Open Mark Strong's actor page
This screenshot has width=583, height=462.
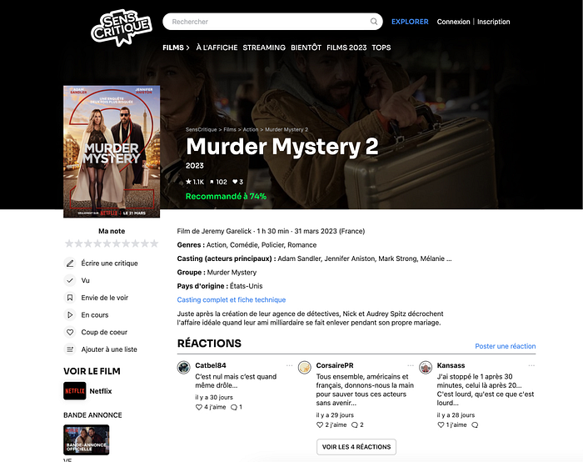(x=398, y=259)
